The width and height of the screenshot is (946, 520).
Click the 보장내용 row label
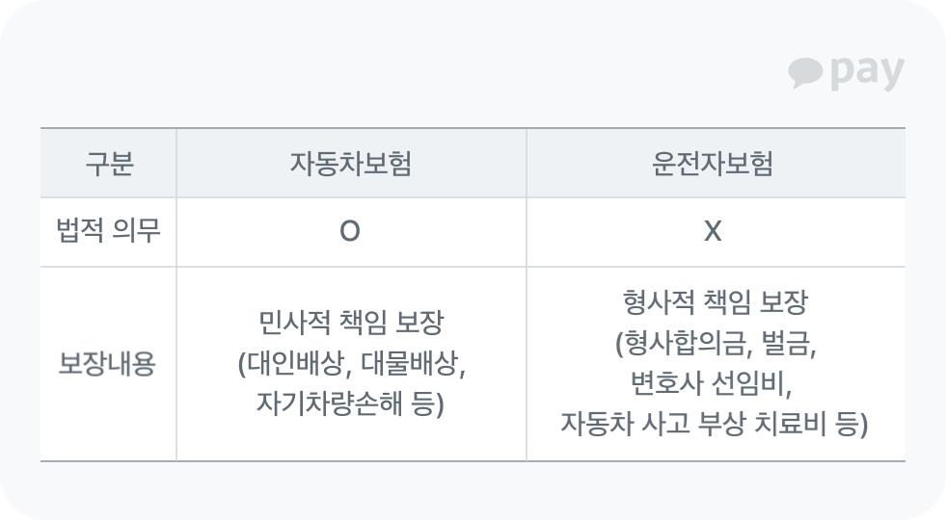108,365
